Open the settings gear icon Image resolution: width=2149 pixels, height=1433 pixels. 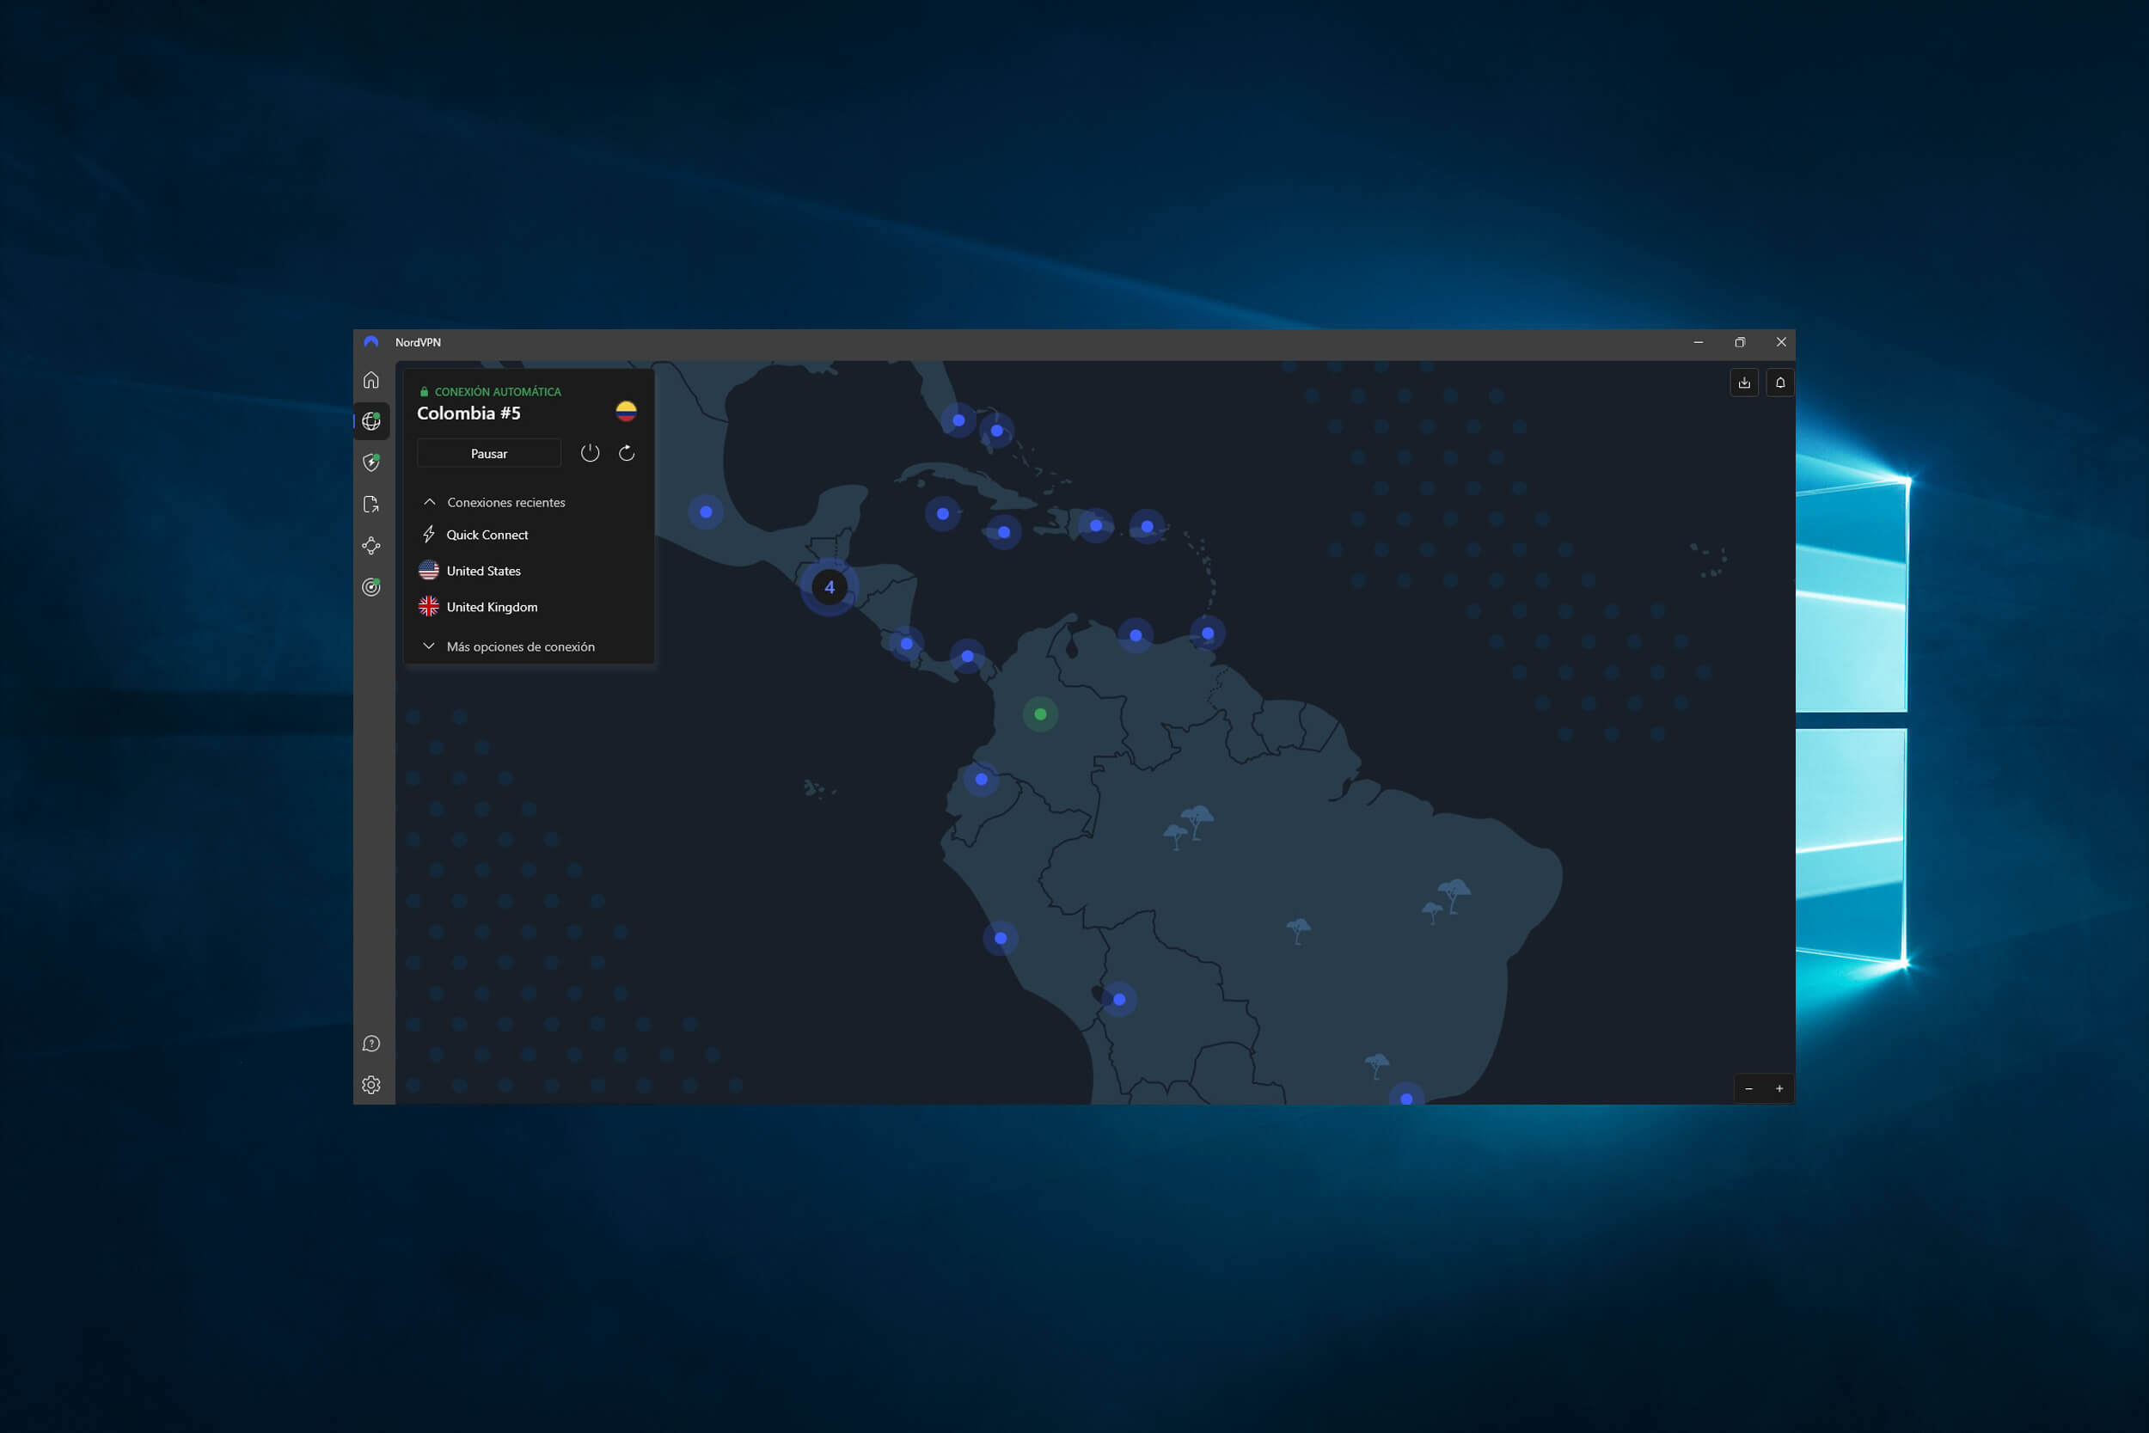pyautogui.click(x=371, y=1085)
